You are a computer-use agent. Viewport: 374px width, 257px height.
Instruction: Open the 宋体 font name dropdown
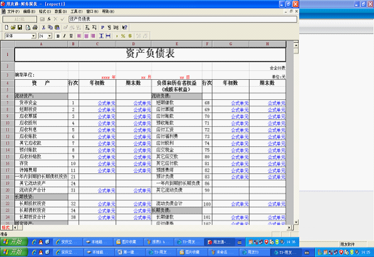34,36
